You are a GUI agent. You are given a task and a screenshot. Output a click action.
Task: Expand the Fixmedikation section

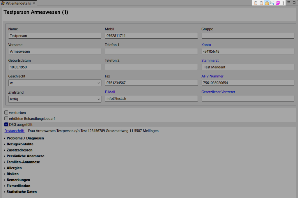coord(18,186)
